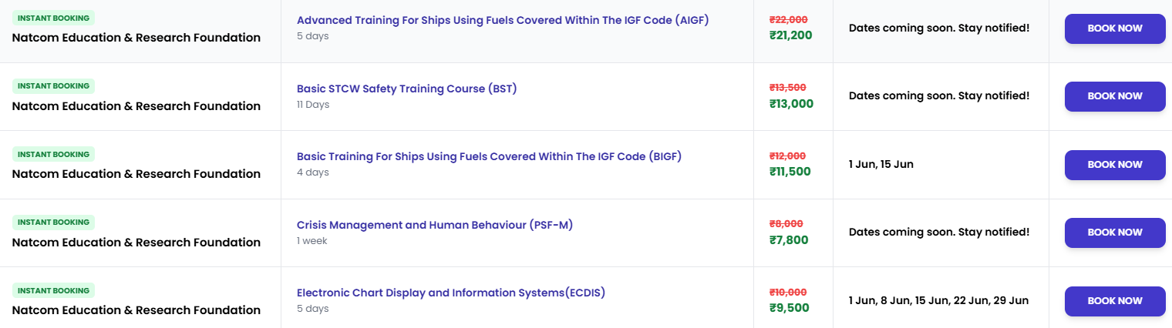Click Instant Booking badge in AIGF row
The height and width of the screenshot is (328, 1172).
[53, 18]
